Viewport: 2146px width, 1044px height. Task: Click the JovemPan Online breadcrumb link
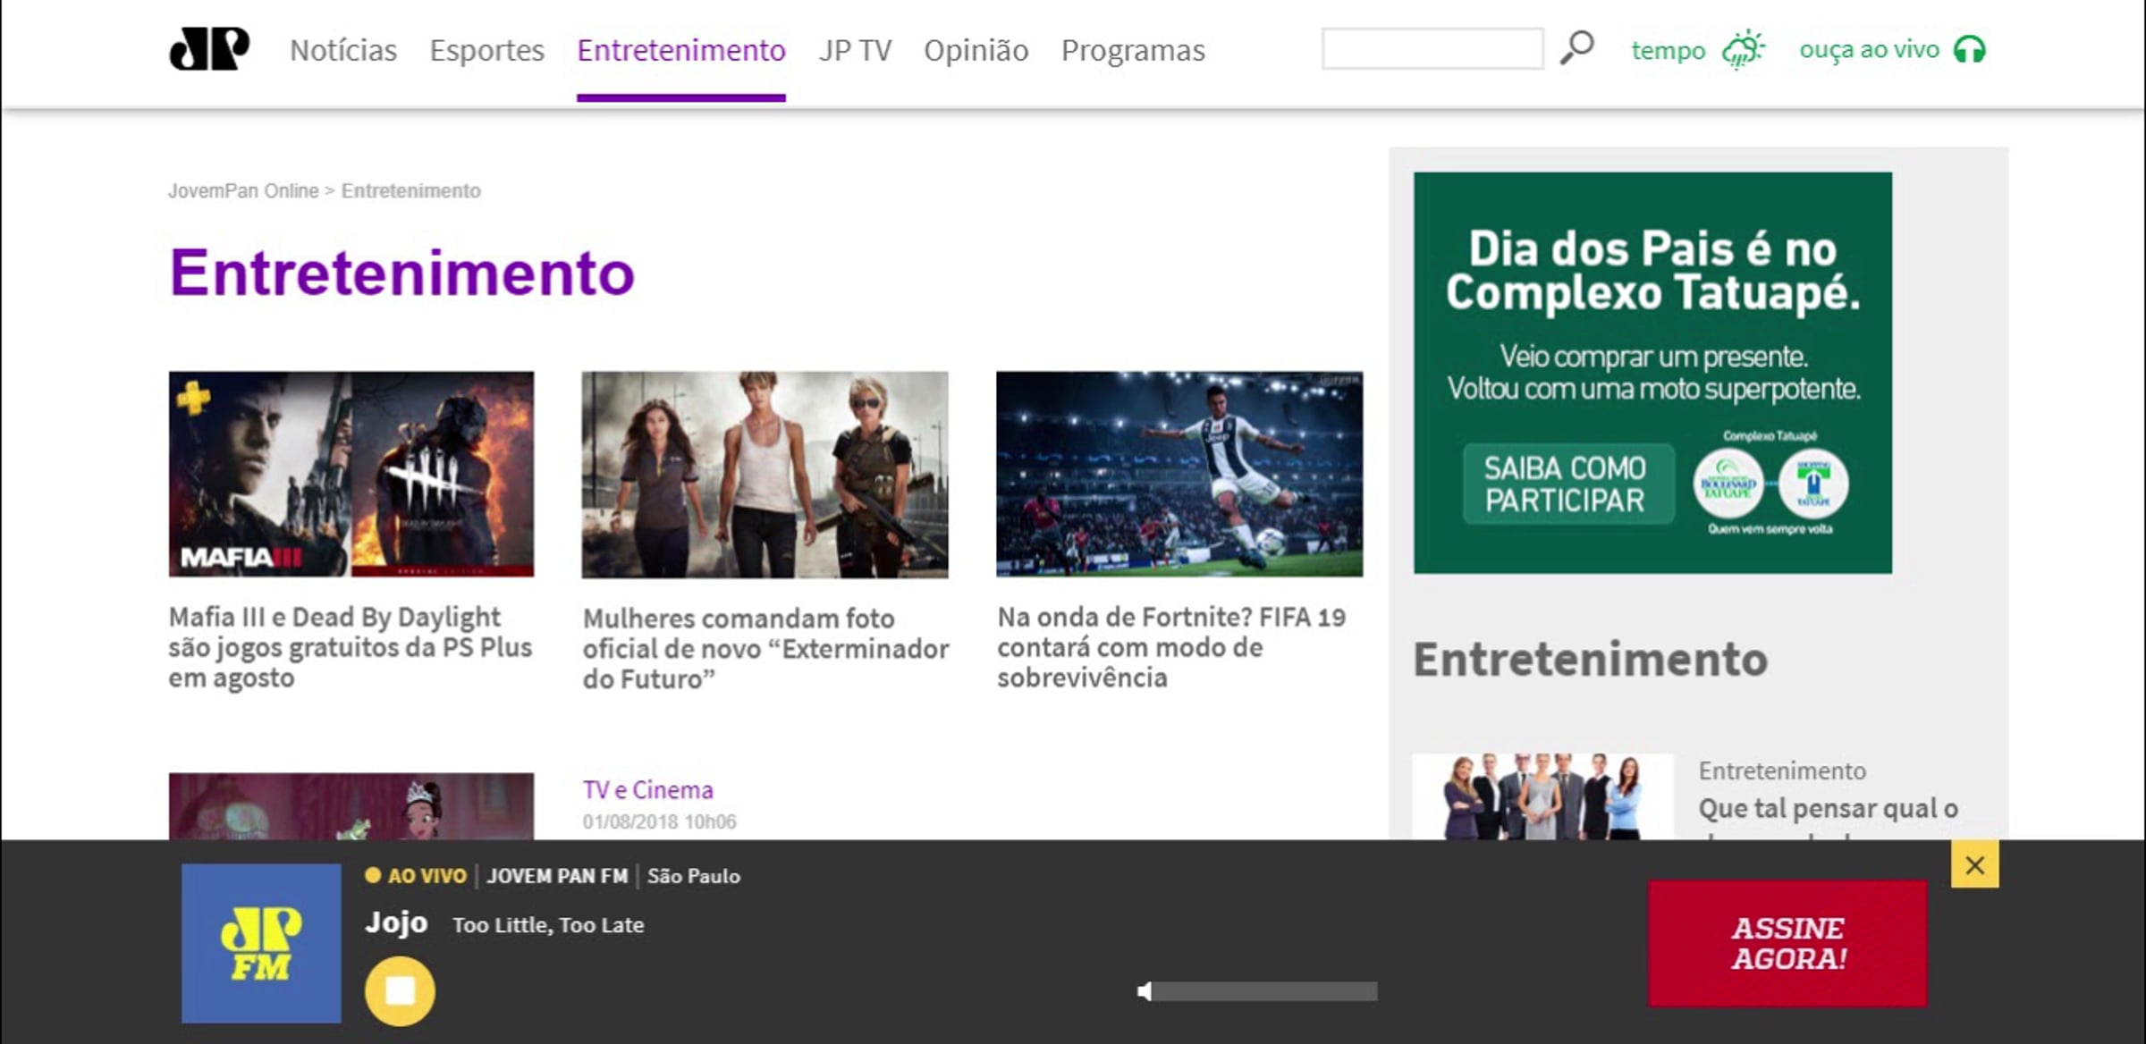tap(243, 190)
